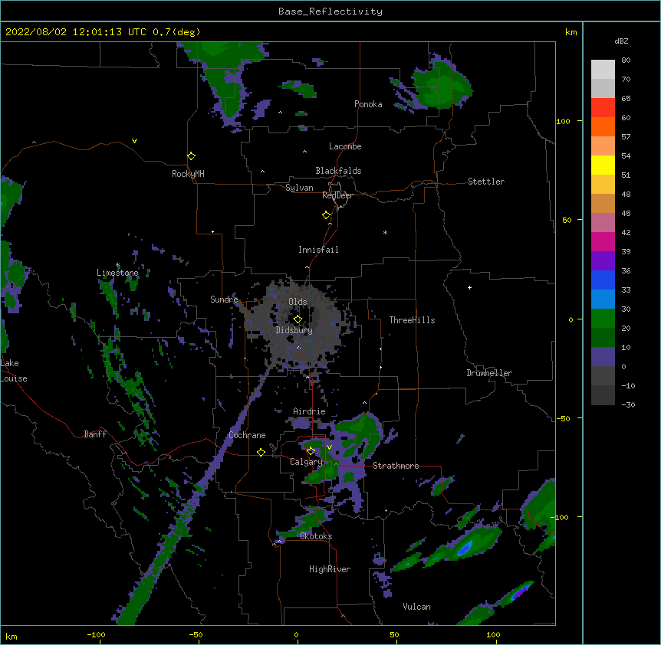This screenshot has width=661, height=645.
Task: Select the yellow V marker northeast of Calgary
Action: 329,447
